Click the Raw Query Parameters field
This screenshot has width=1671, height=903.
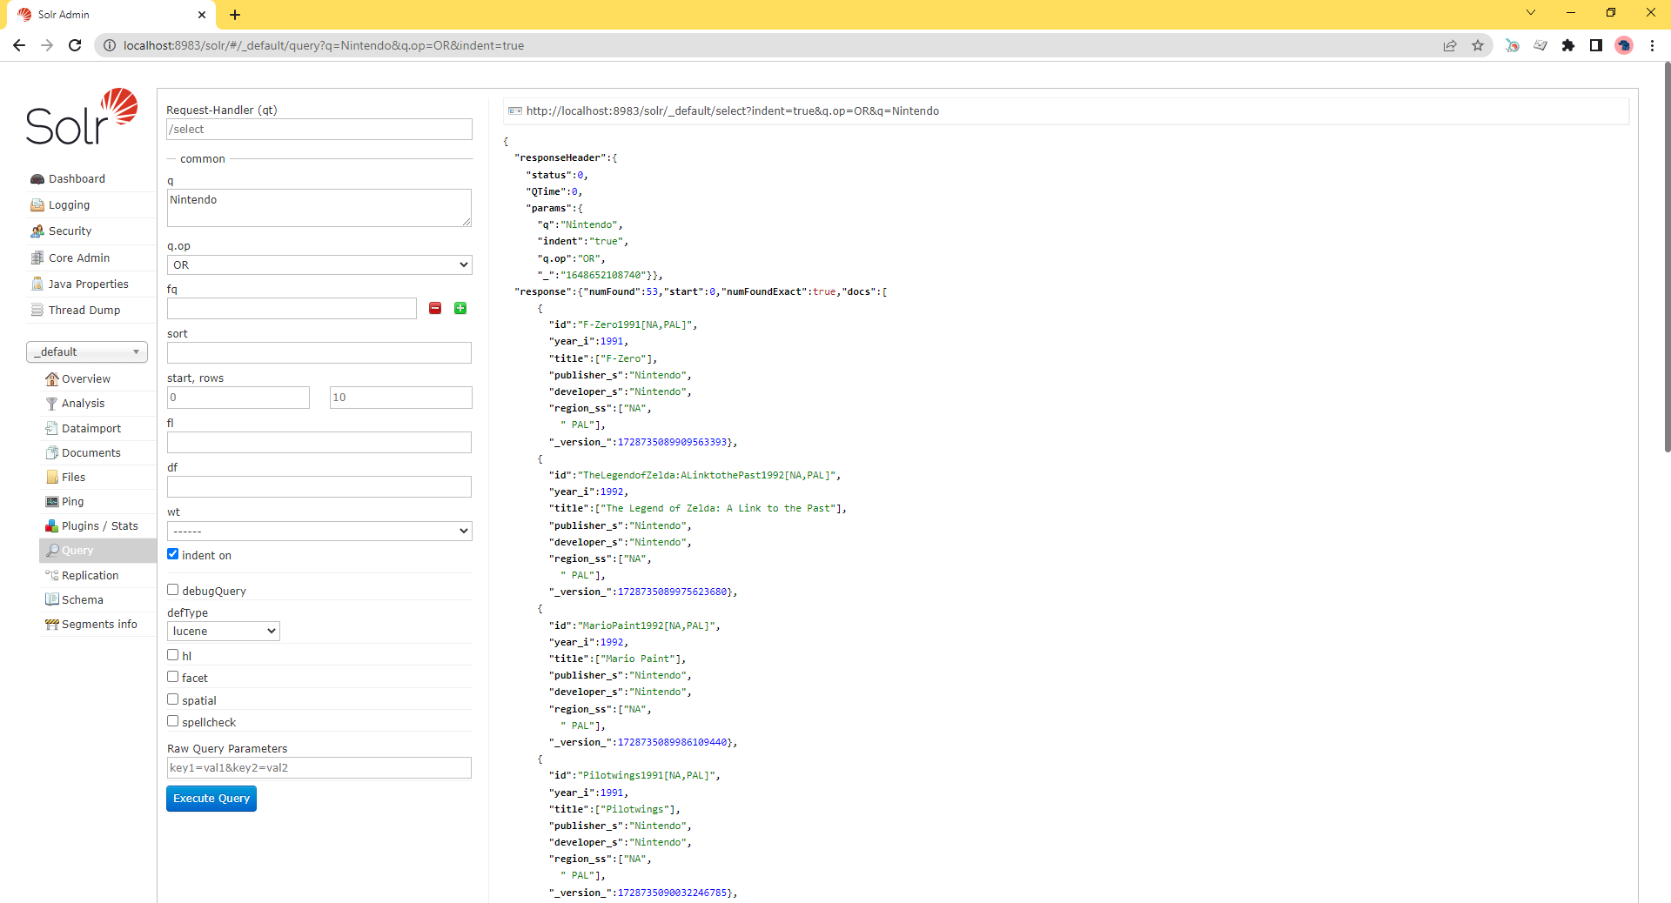319,767
